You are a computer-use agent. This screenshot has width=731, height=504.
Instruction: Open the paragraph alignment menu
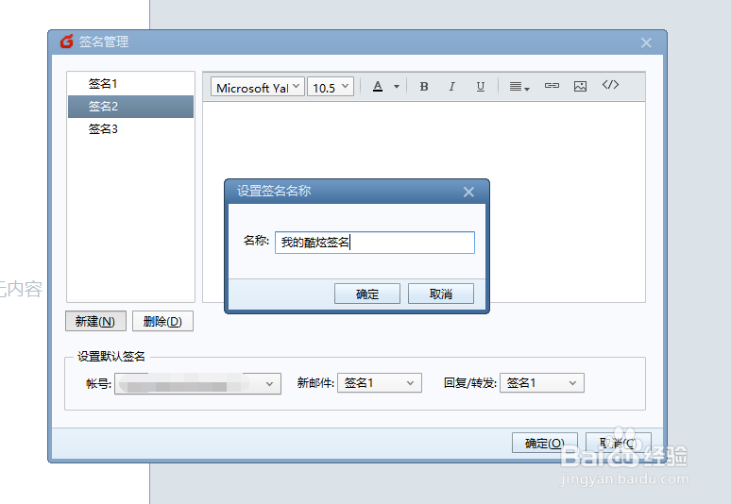(x=518, y=87)
